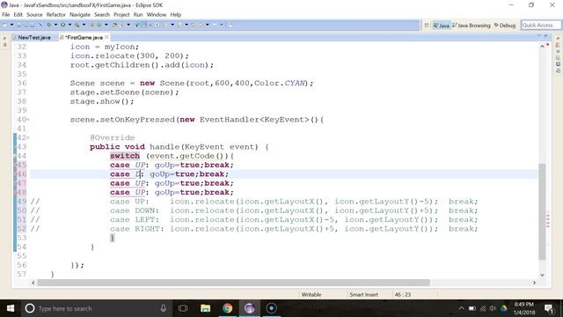Open File Explorer from the taskbar
This screenshot has height=317, width=563.
coord(205,308)
